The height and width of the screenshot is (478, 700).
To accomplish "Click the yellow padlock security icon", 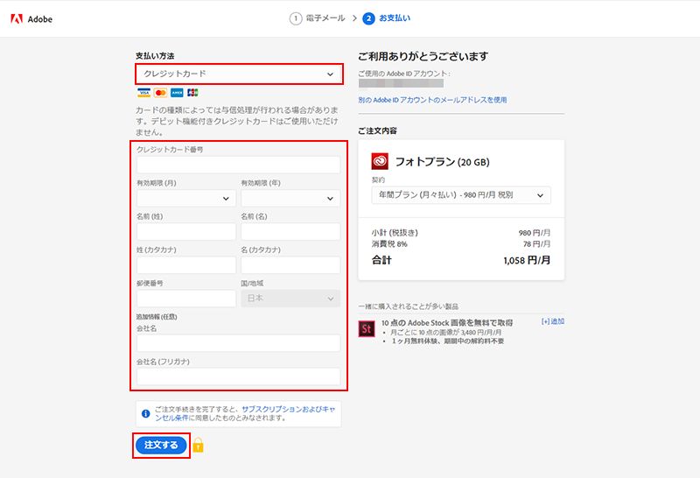I will point(199,445).
